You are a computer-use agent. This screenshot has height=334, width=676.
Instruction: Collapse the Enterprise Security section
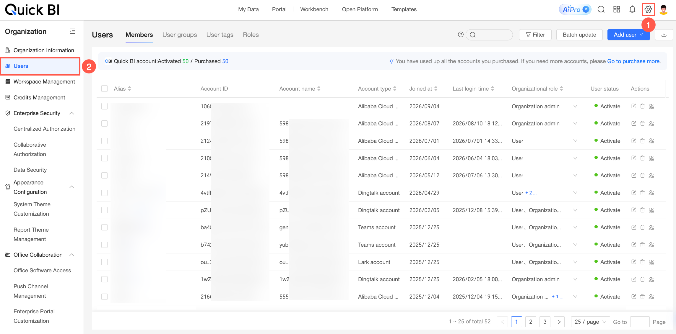71,113
